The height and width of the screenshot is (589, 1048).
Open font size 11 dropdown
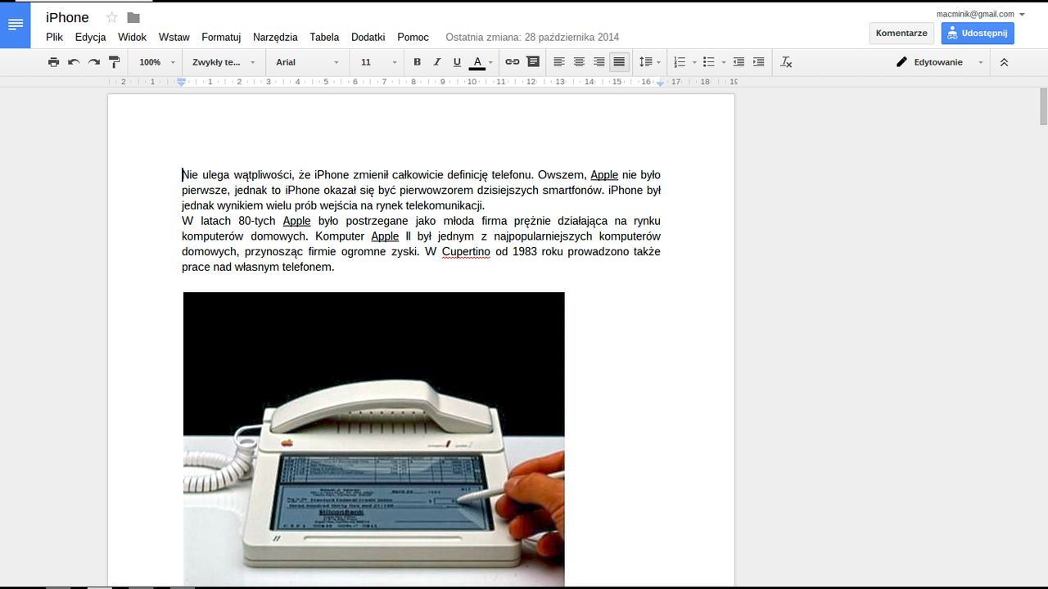point(378,62)
